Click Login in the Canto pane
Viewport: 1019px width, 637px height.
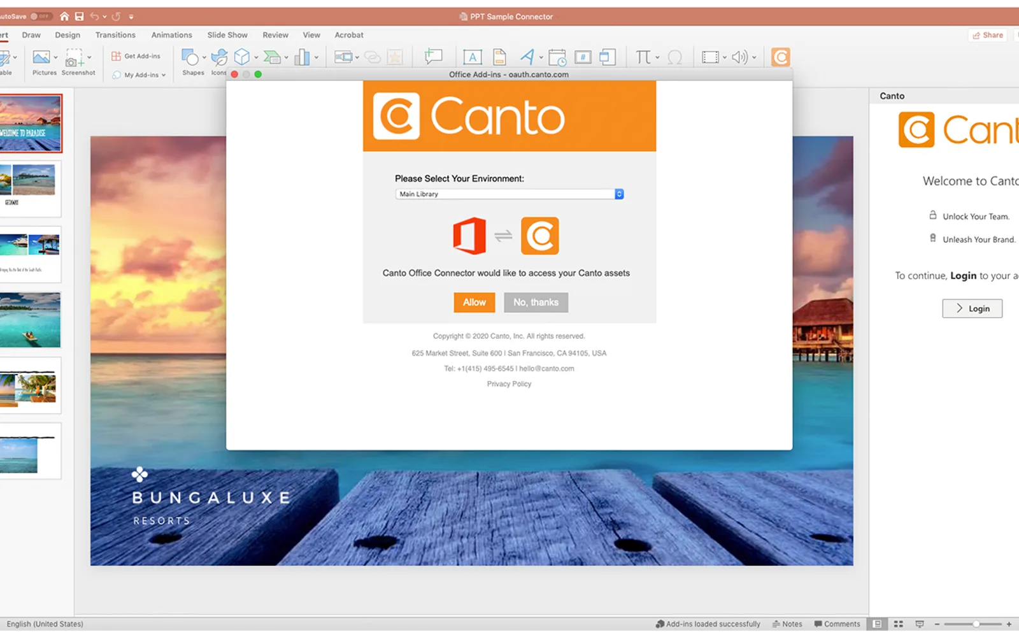point(973,308)
